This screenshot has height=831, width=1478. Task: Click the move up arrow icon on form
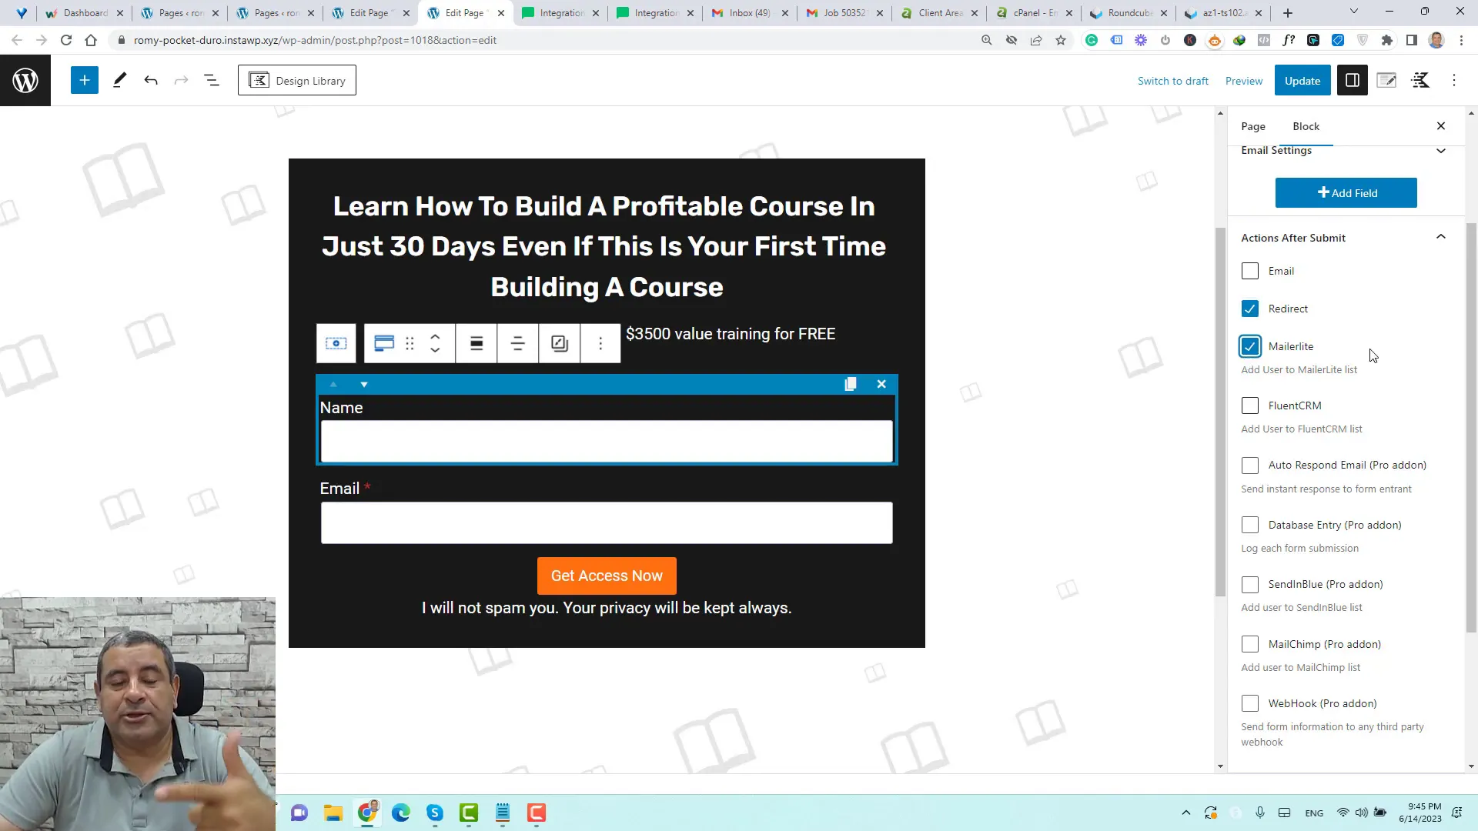click(x=333, y=383)
